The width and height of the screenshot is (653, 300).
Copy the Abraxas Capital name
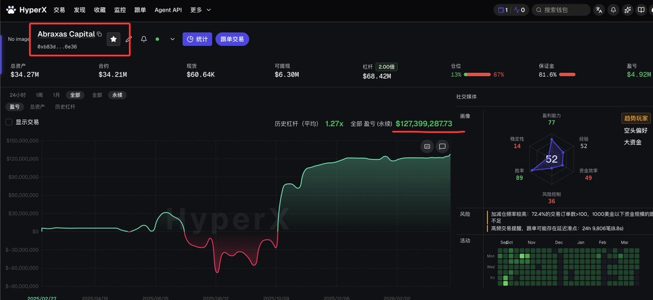pos(99,34)
